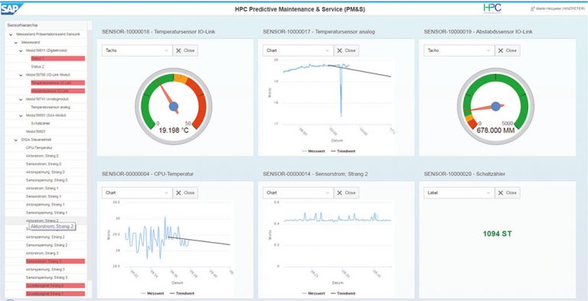
Task: Open view type dropdown for SENSOR-10000018
Action: coord(137,50)
